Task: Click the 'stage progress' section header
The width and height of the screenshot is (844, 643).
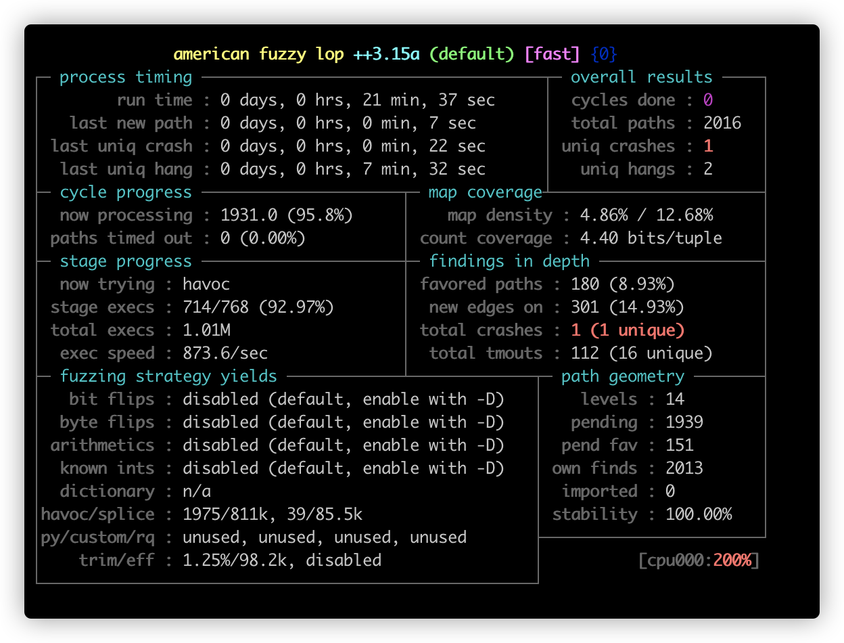Action: [x=126, y=261]
